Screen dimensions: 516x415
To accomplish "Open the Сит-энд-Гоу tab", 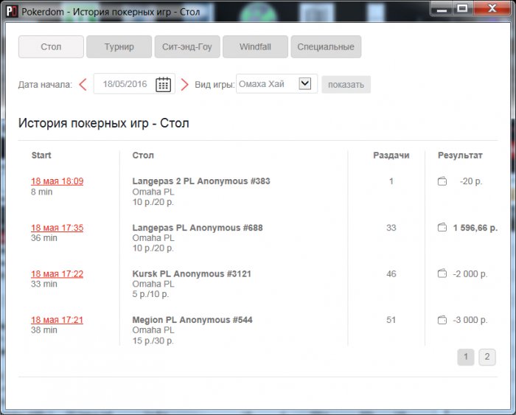I will [x=187, y=46].
